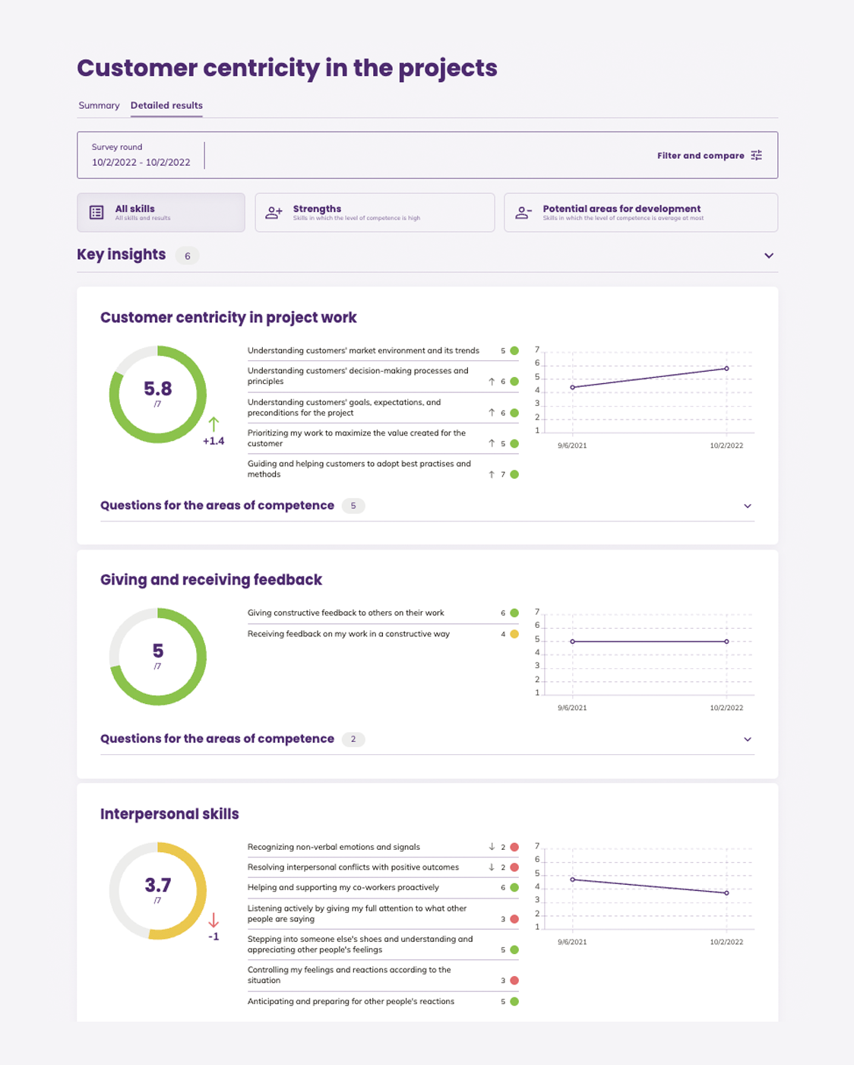Click green dot for Giving constructive feedback
This screenshot has height=1065, width=854.
point(514,613)
